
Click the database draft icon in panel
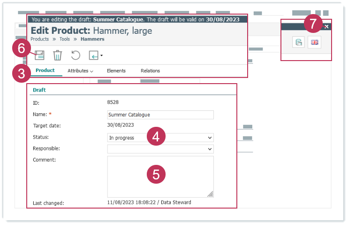(x=298, y=43)
